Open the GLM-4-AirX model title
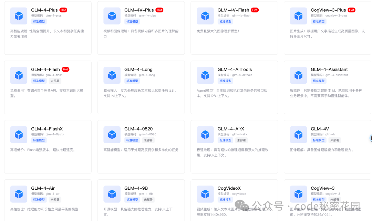 (x=231, y=129)
